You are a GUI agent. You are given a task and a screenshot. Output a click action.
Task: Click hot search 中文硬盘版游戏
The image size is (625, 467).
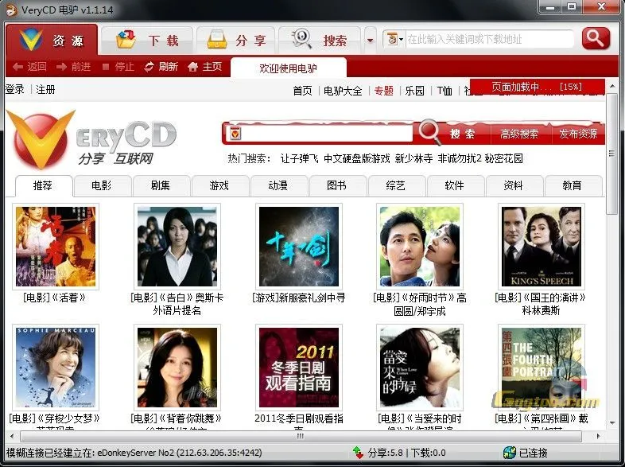[x=357, y=159]
